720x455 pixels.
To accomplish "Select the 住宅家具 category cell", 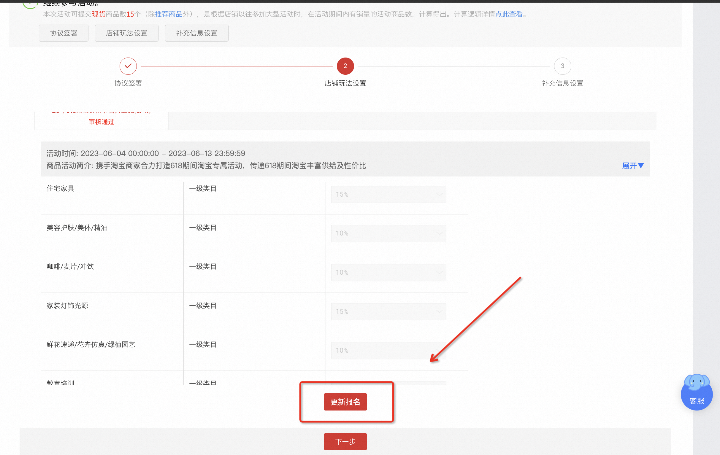I will click(112, 198).
